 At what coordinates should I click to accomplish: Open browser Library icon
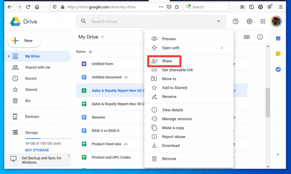click(x=243, y=7)
